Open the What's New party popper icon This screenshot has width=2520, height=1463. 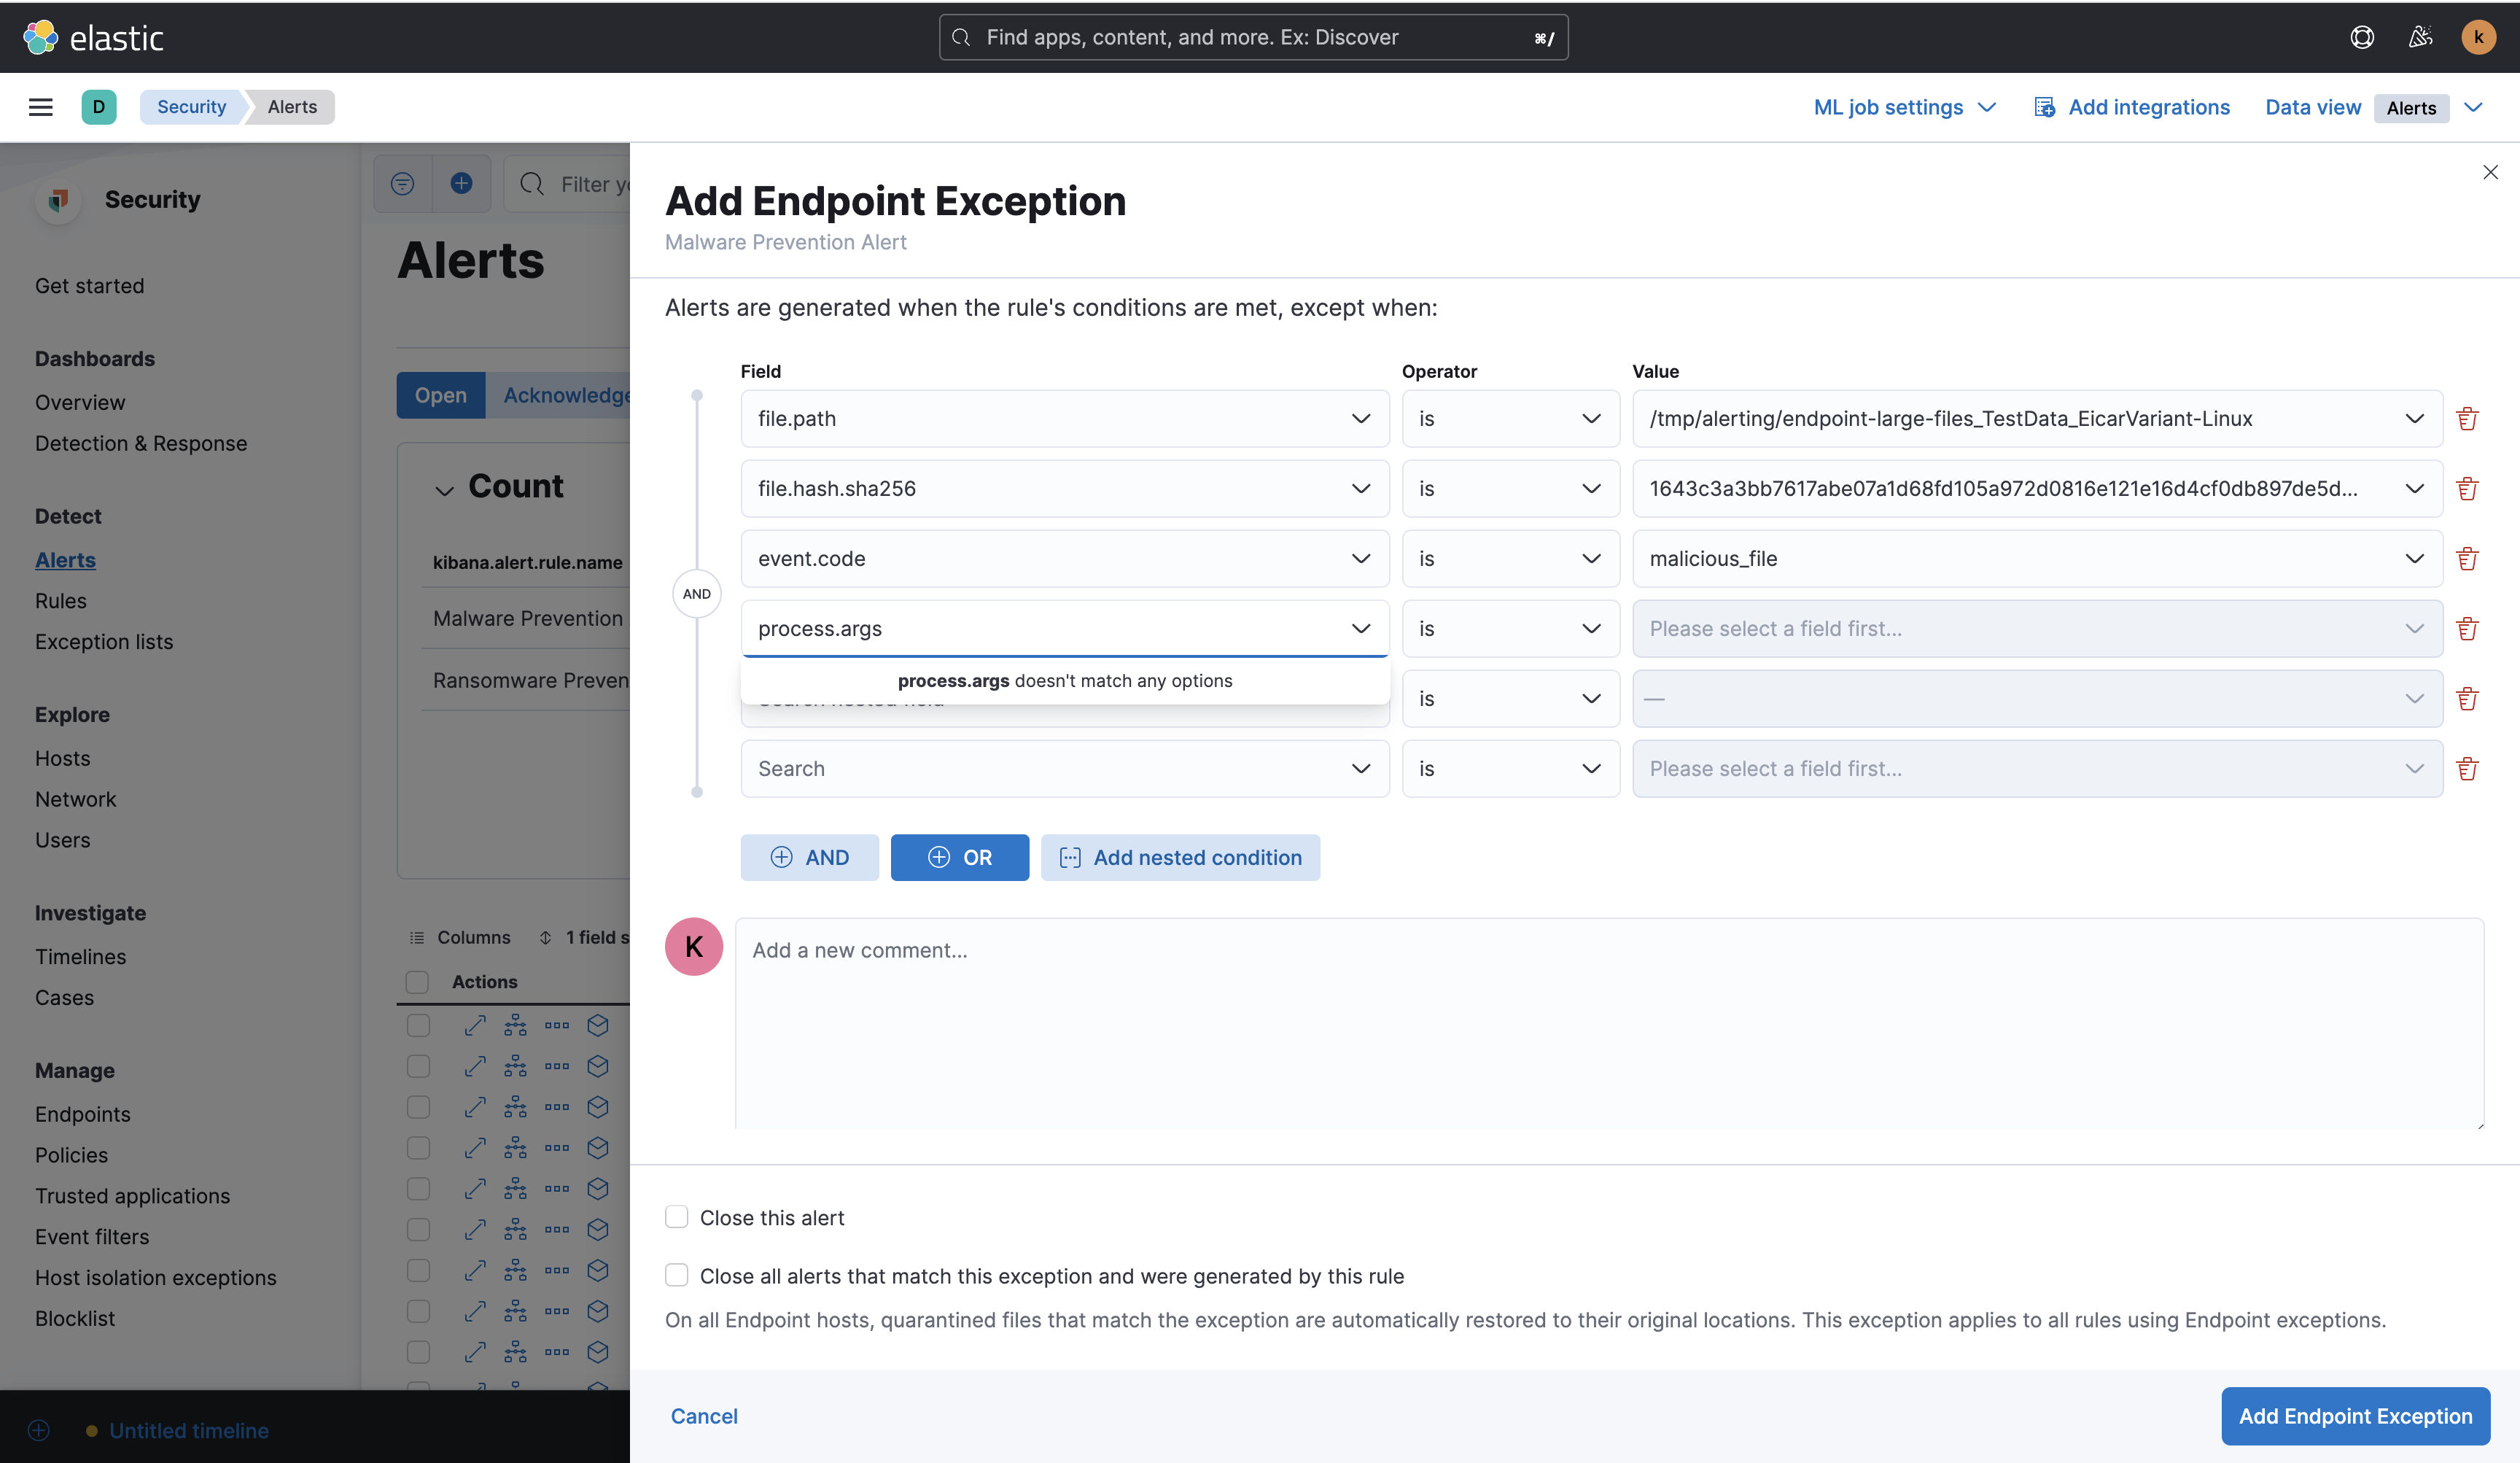(2420, 37)
